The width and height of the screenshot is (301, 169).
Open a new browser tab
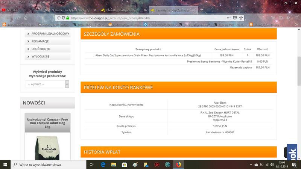(202, 10)
